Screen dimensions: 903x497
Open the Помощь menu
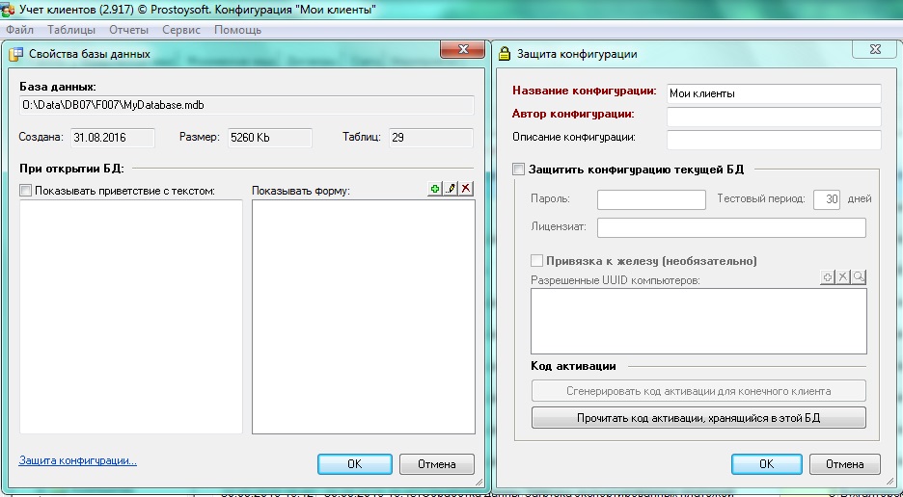238,30
